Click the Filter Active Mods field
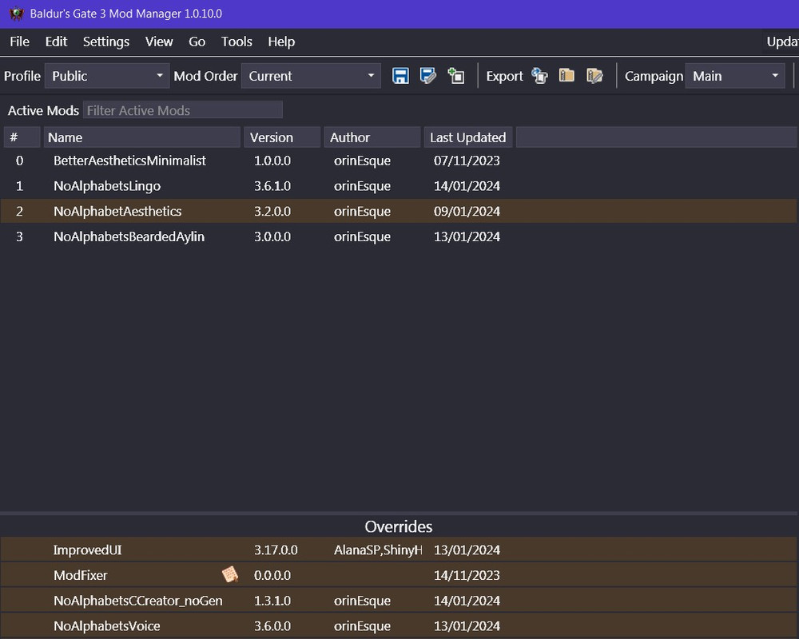Image resolution: width=799 pixels, height=639 pixels. coord(183,110)
